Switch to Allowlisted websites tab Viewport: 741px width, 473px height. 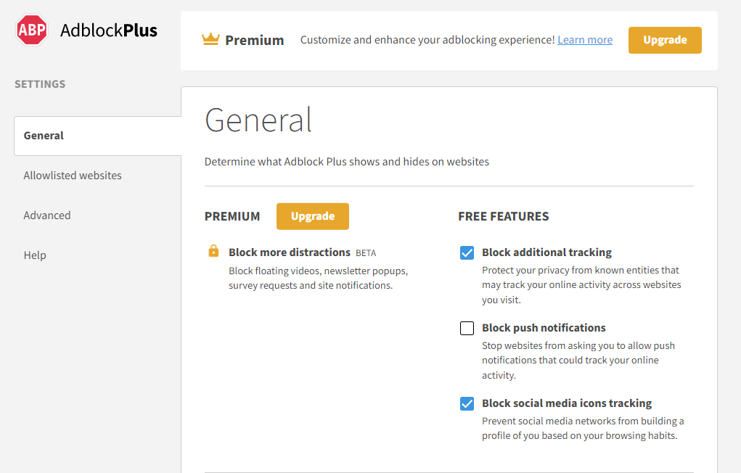click(x=73, y=176)
